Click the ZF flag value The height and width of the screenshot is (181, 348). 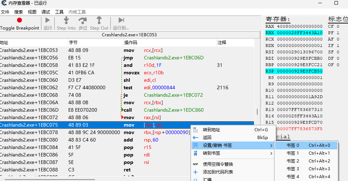click(338, 46)
